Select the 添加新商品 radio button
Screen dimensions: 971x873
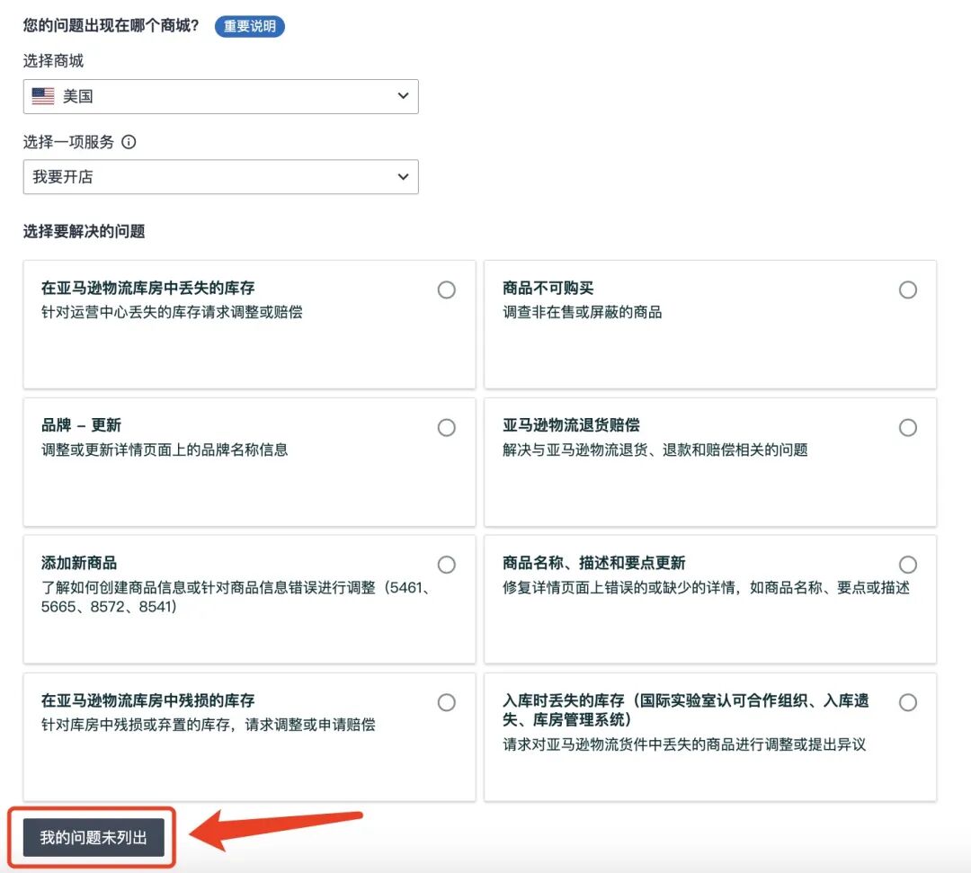446,565
